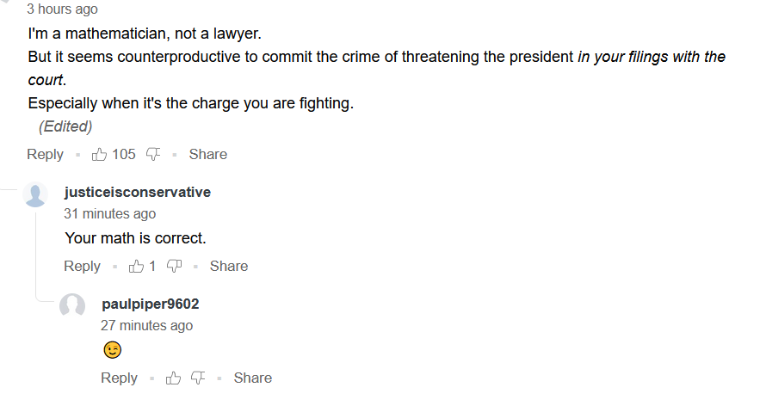Thumbs down justiceisconservative's reply
The image size is (760, 412).
point(174,267)
